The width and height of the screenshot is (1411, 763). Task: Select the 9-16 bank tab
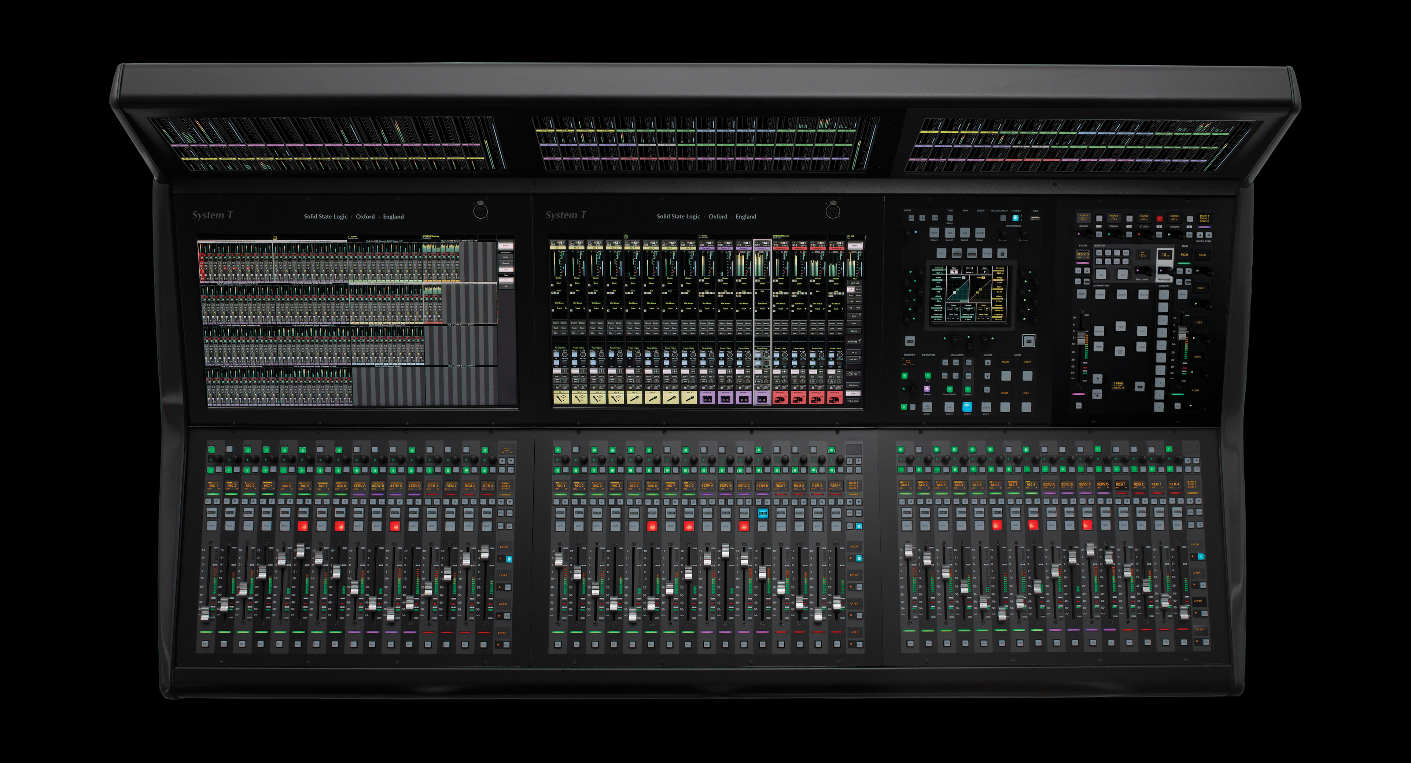pyautogui.click(x=851, y=296)
